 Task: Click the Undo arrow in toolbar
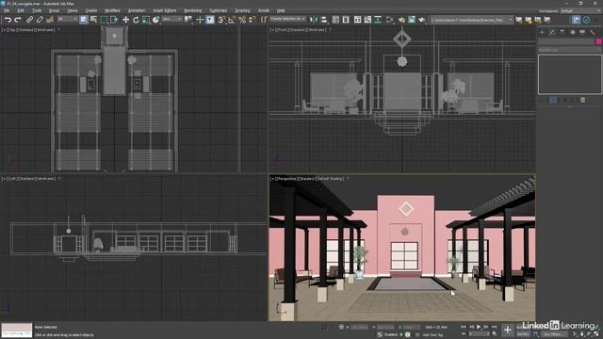8,20
